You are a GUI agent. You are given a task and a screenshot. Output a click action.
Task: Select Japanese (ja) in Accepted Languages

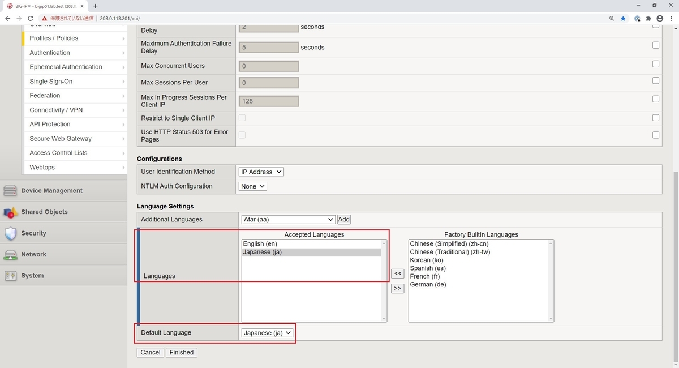pos(311,253)
